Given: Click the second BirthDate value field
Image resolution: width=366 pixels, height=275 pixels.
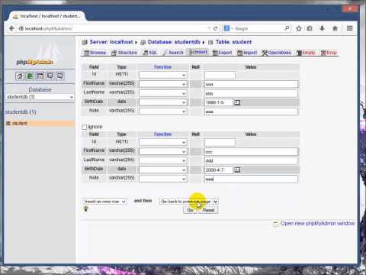Looking at the screenshot, I should pyautogui.click(x=219, y=170).
